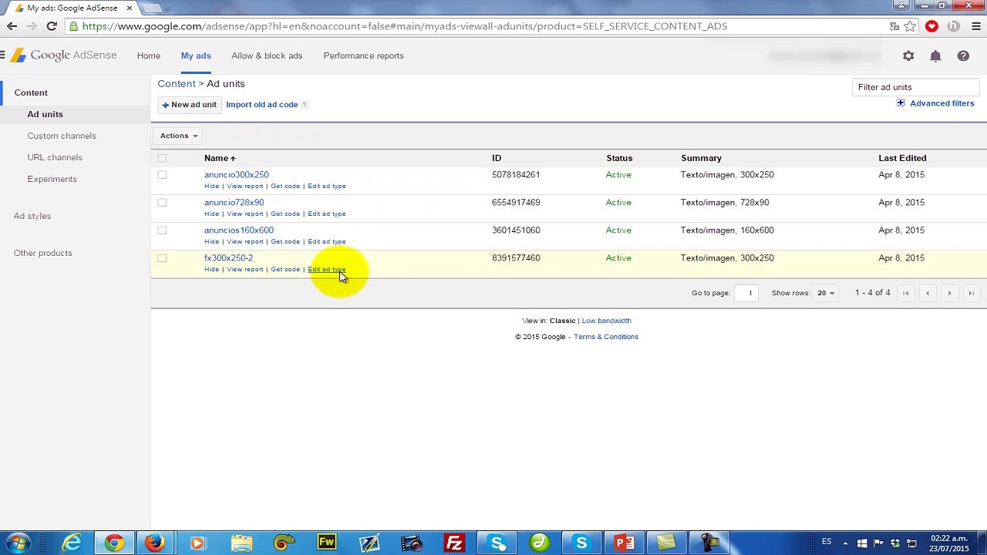Open the file explorer folder in taskbar

point(241,543)
